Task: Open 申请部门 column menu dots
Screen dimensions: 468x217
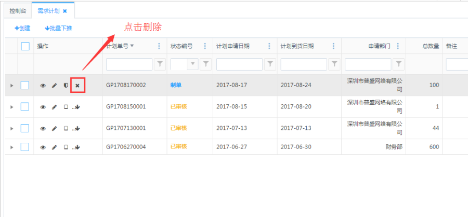Action: [x=398, y=46]
